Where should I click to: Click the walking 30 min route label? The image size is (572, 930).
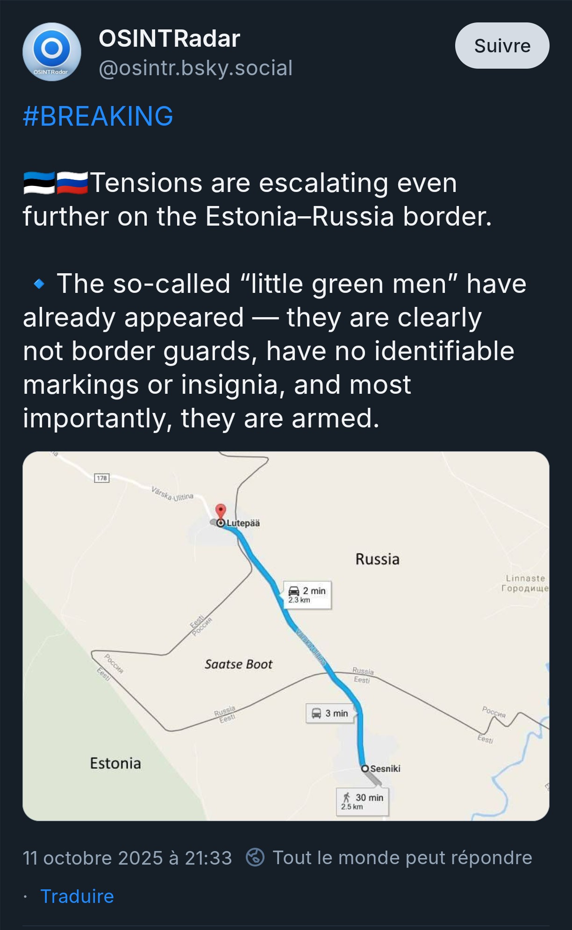[363, 802]
